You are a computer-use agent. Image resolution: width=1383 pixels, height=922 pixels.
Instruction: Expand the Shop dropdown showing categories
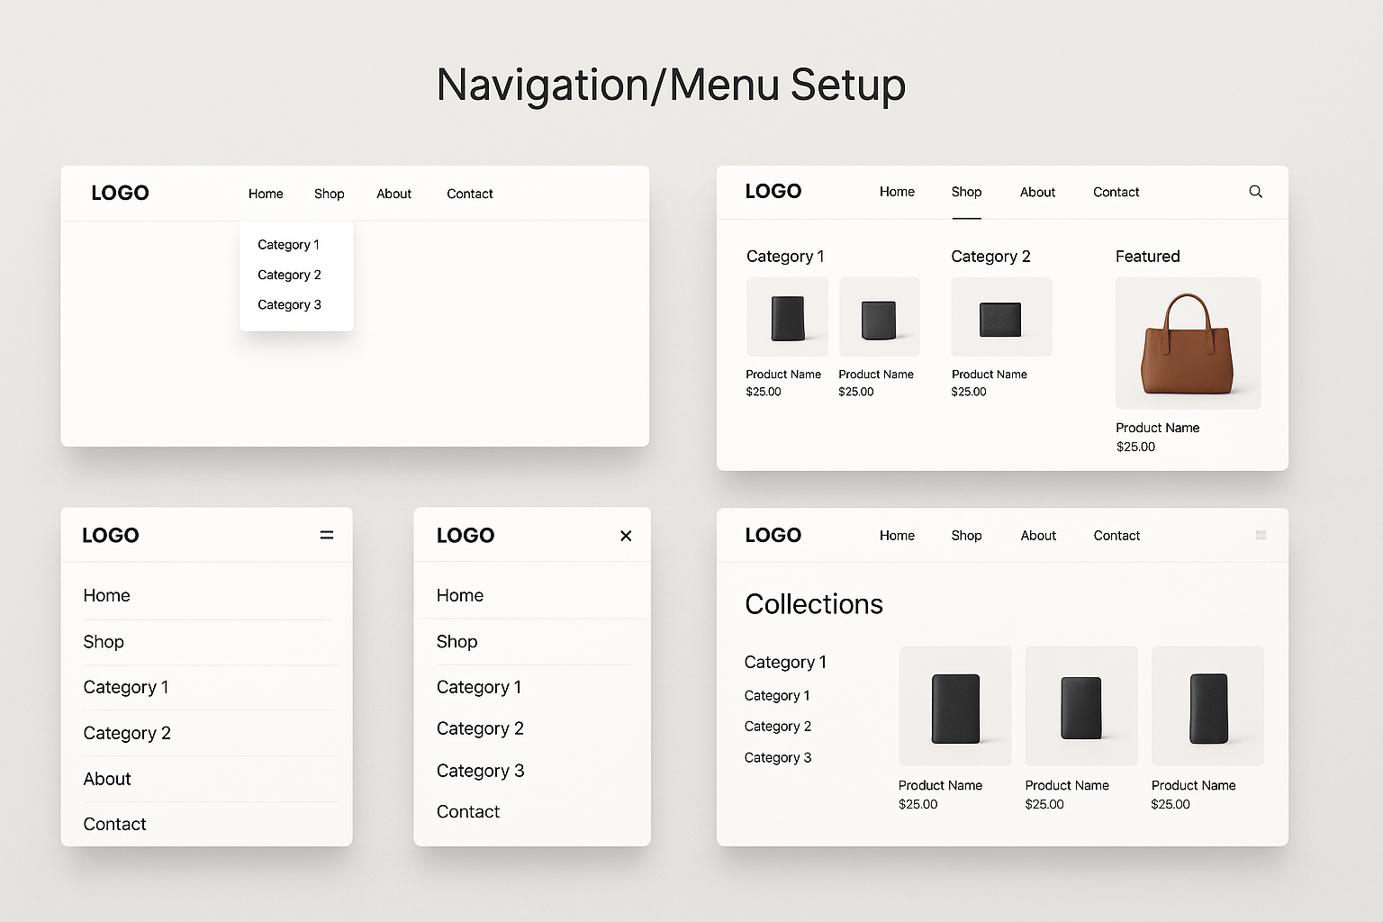point(329,194)
